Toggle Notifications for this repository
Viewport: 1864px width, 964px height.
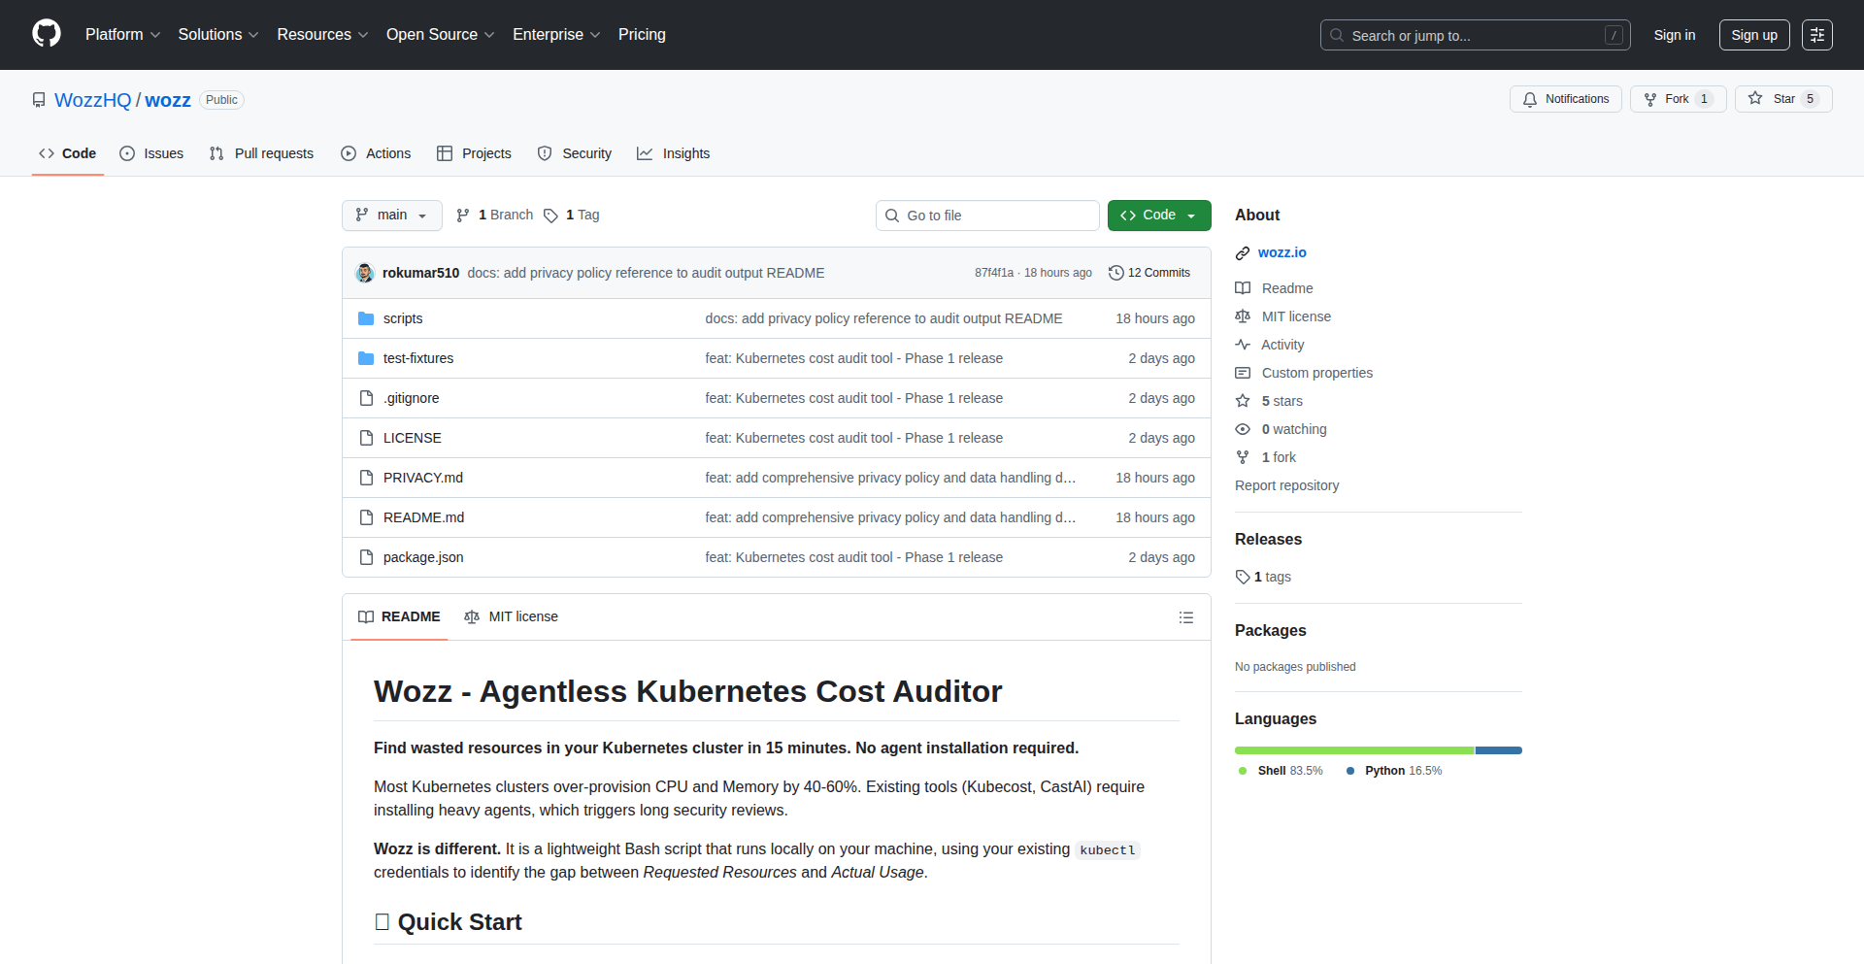[1565, 99]
